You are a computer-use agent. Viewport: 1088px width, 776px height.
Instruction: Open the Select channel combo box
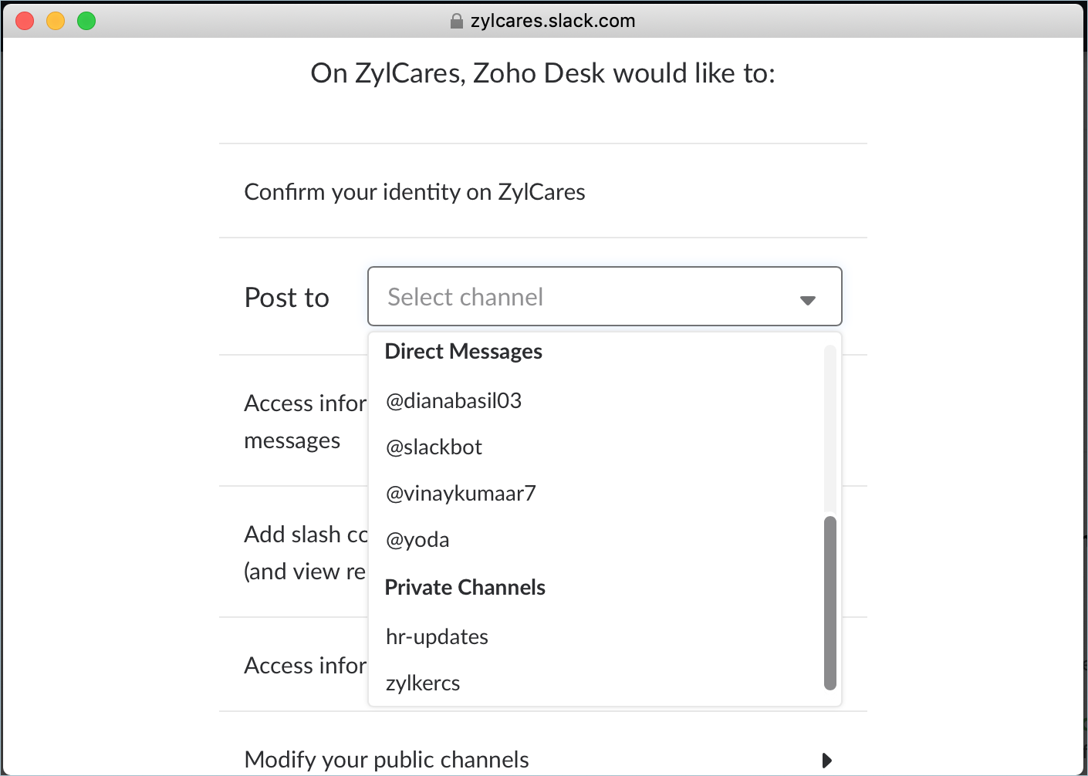coord(586,297)
